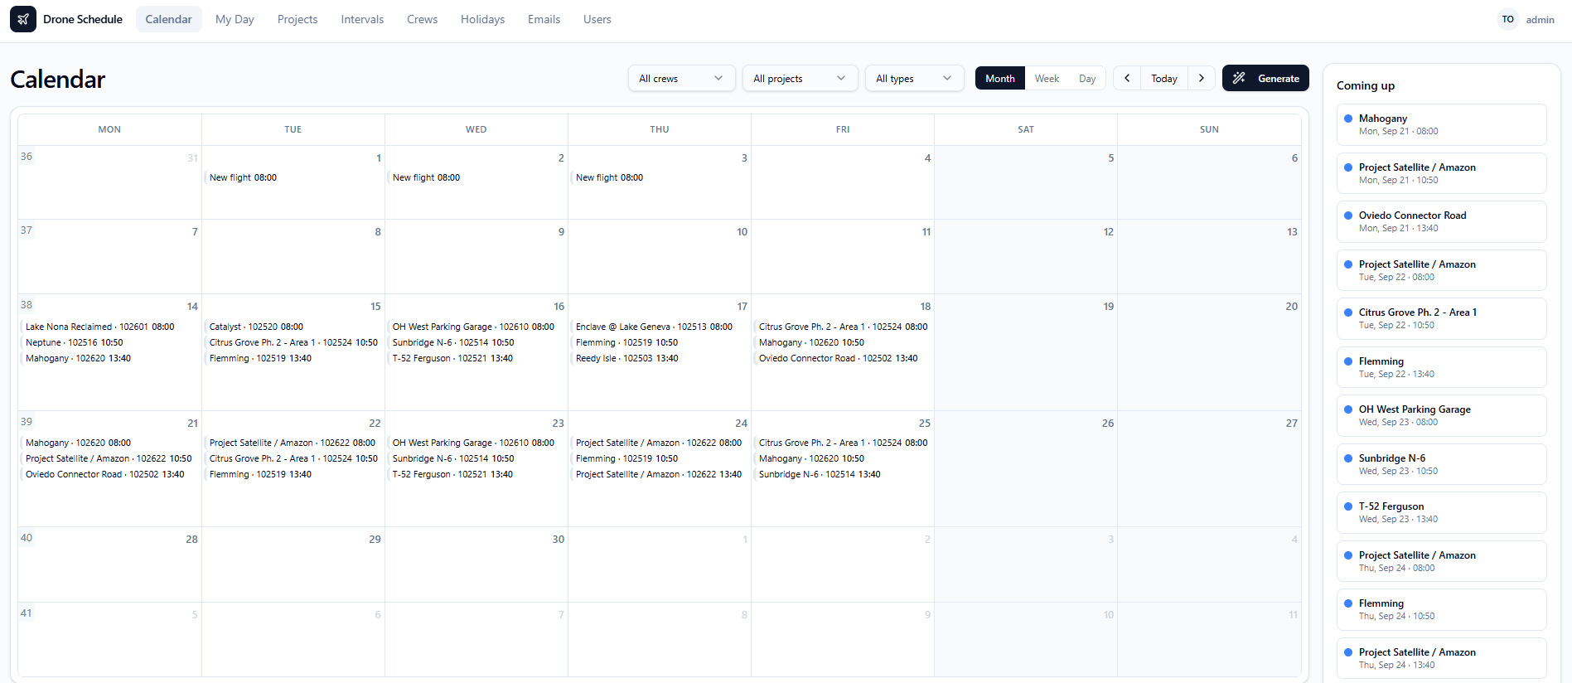Open the All types filter dropdown

(914, 78)
